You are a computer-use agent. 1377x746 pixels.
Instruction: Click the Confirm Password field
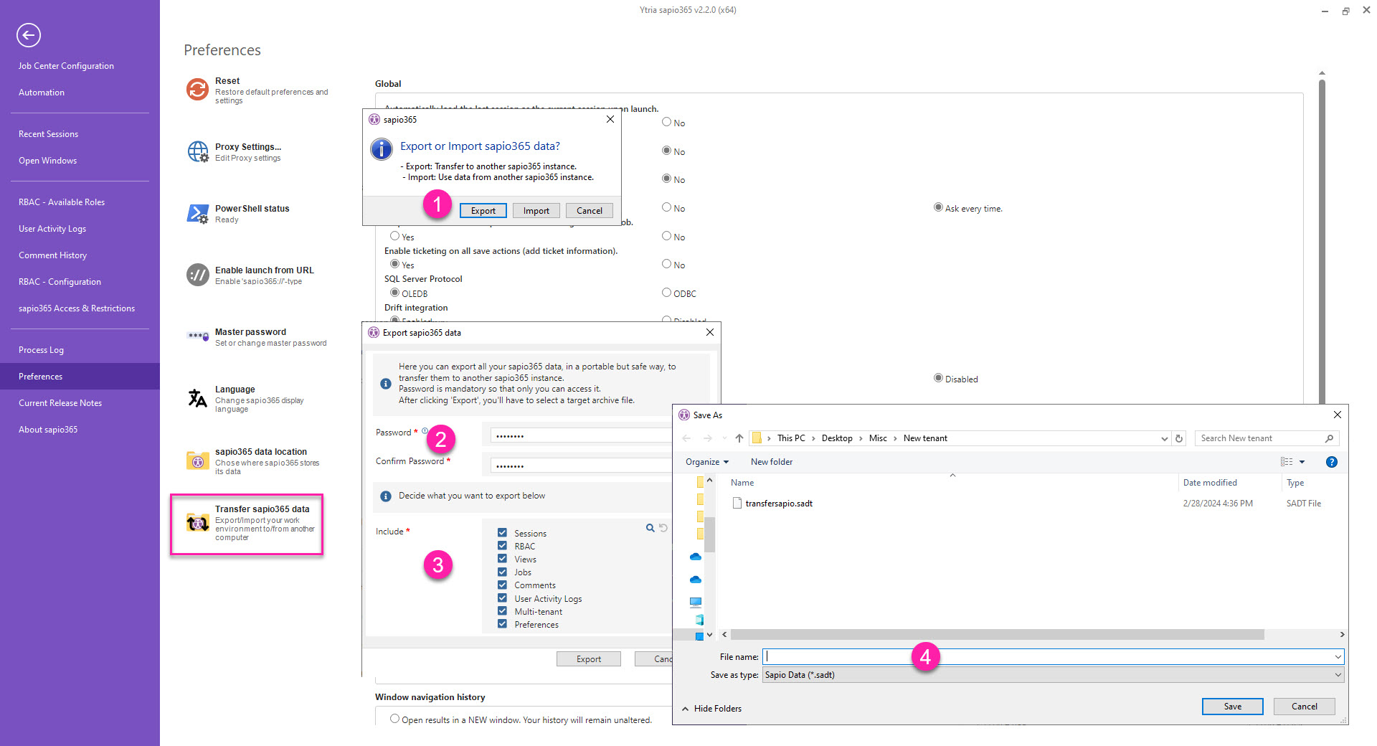click(581, 466)
